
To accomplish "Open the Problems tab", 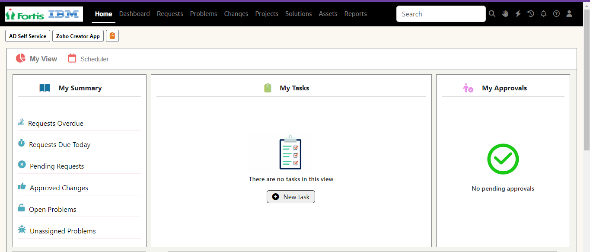I will pos(204,14).
